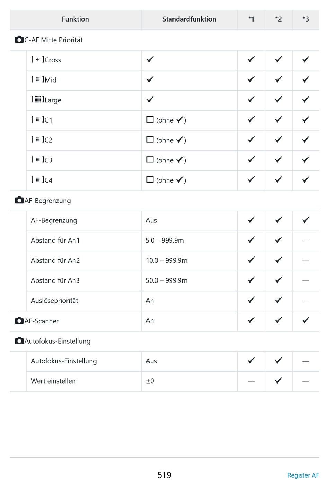Click the page number 519
The height and width of the screenshot is (480, 329).
(x=164, y=475)
